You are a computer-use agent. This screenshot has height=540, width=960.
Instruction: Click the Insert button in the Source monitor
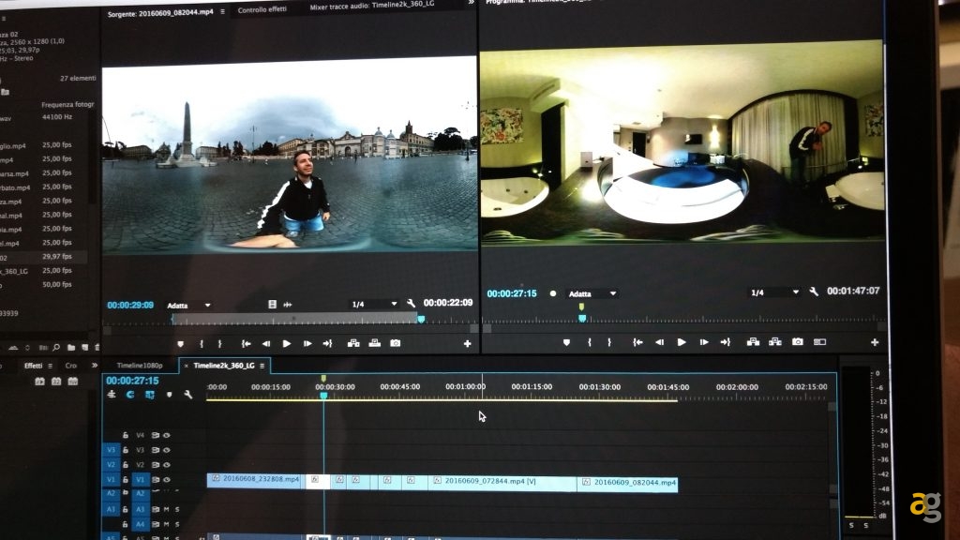(x=353, y=344)
